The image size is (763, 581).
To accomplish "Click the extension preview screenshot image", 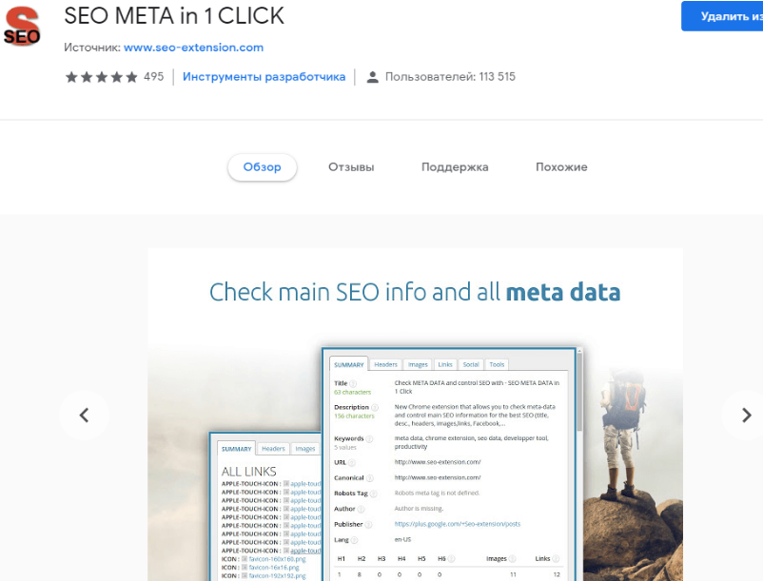I will tap(415, 415).
